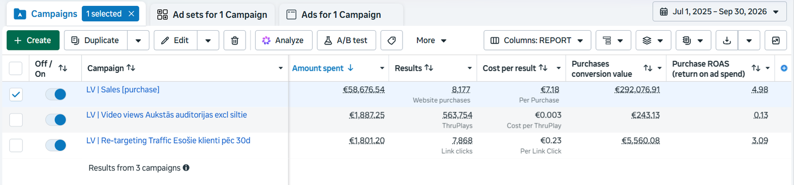
Task: Open Results column options caret
Action: (x=469, y=68)
